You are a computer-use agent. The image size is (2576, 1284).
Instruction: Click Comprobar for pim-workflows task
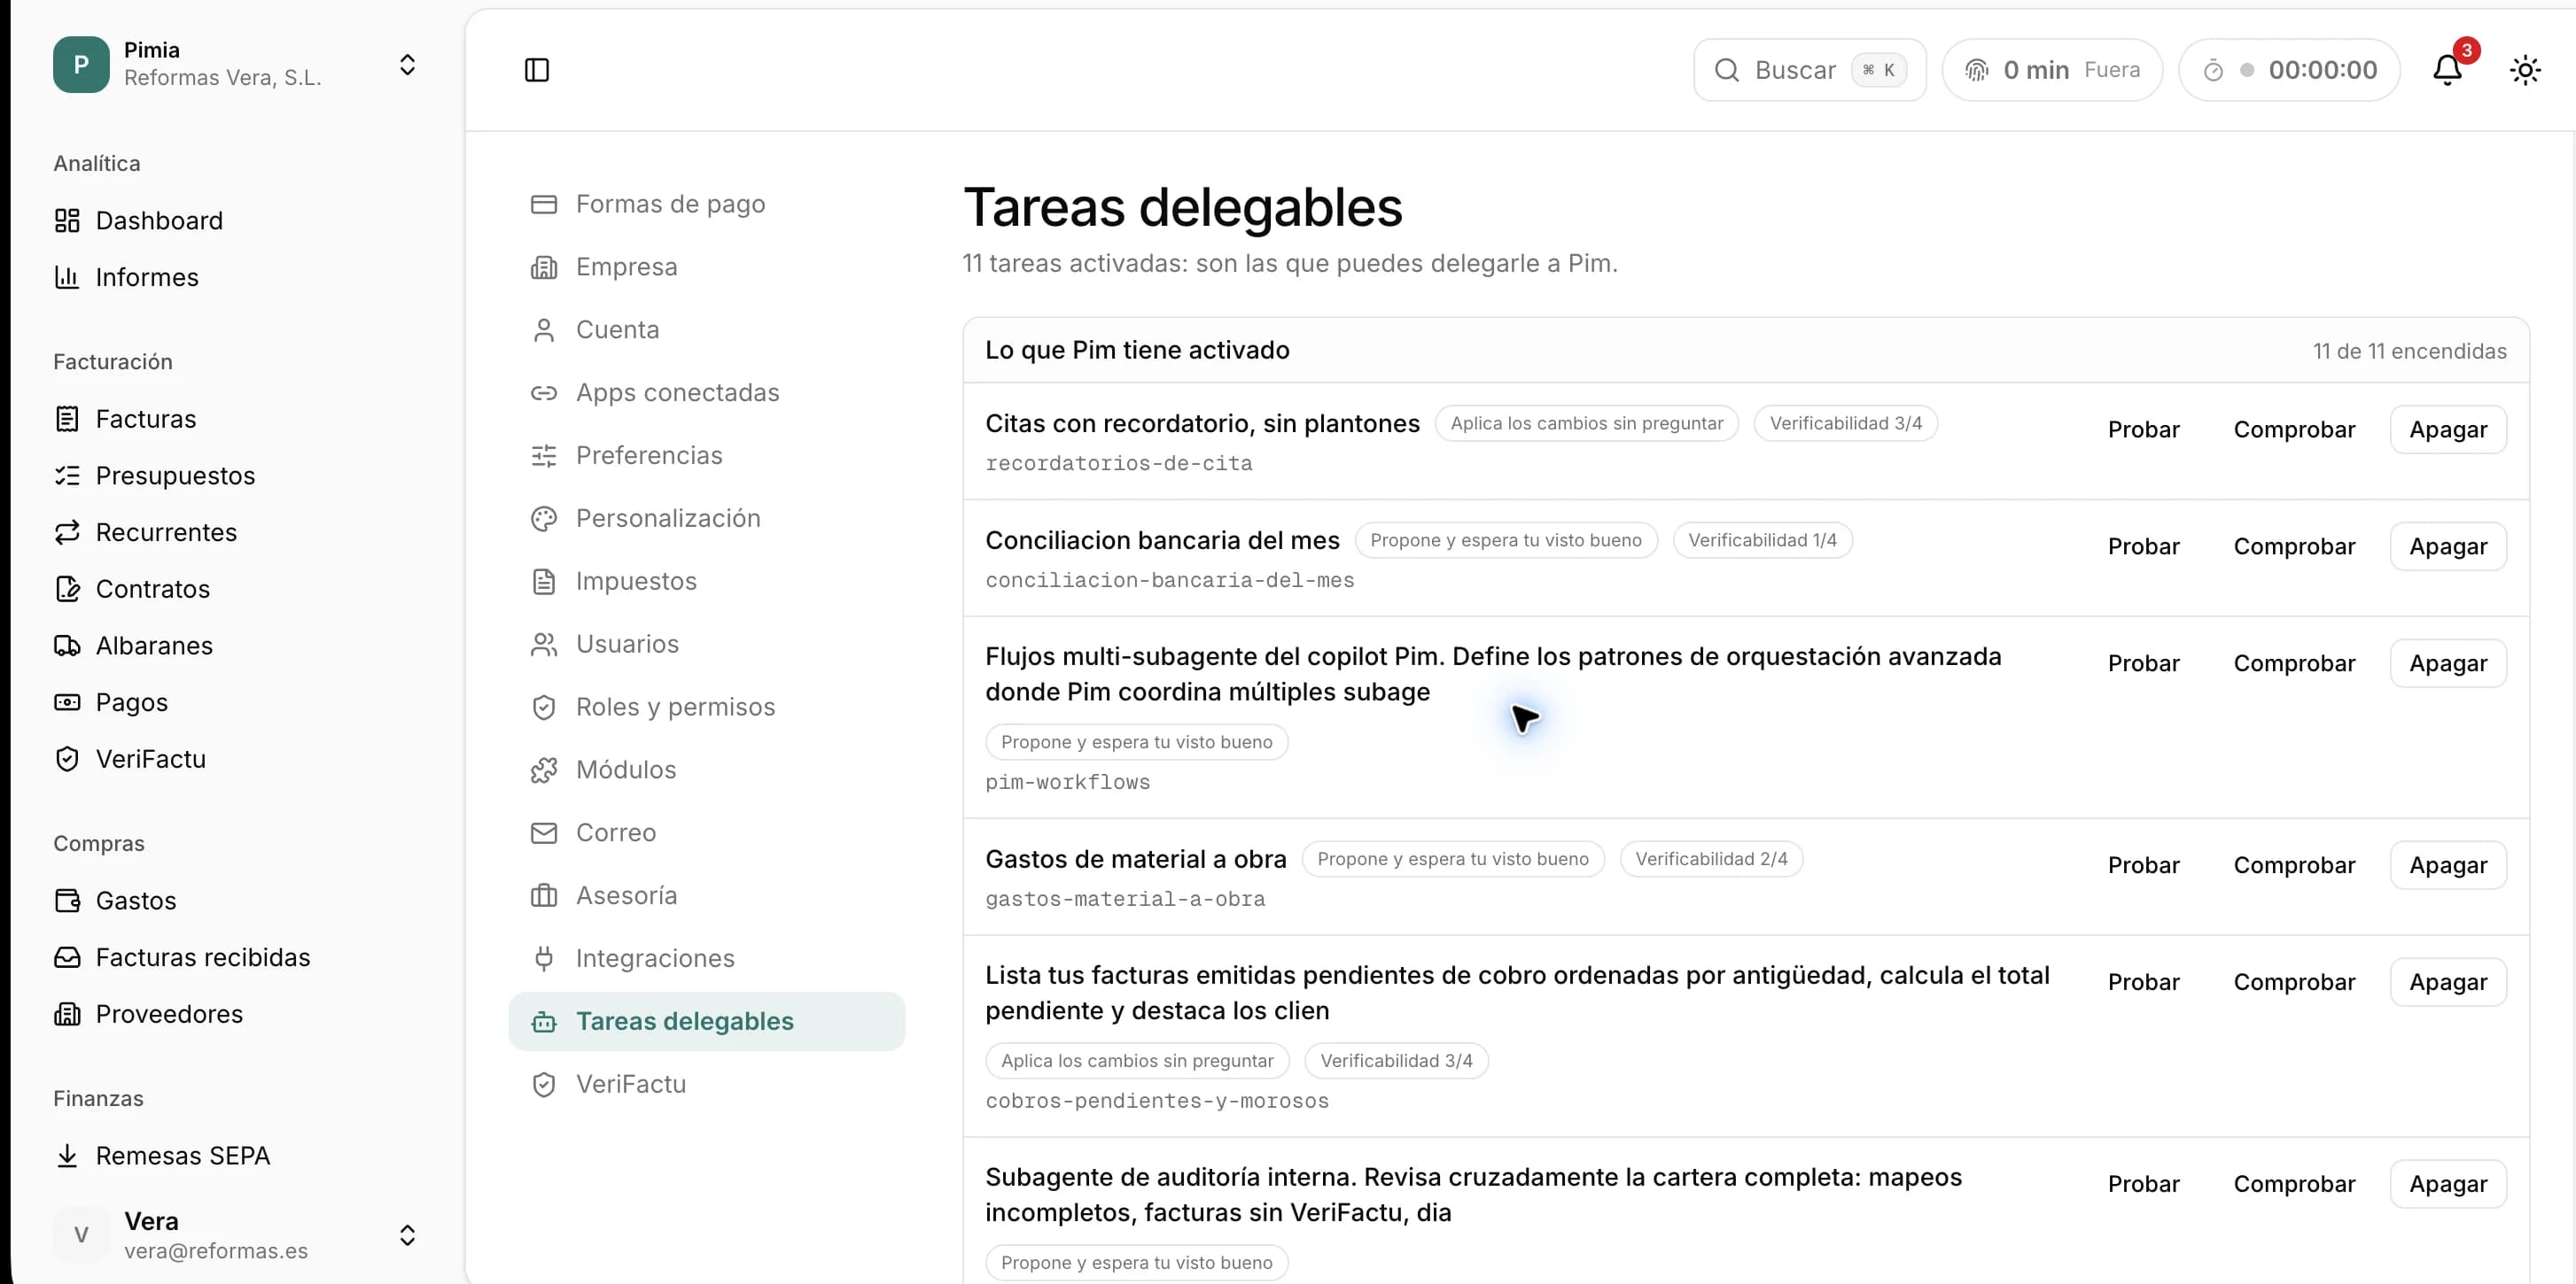[x=2294, y=663]
